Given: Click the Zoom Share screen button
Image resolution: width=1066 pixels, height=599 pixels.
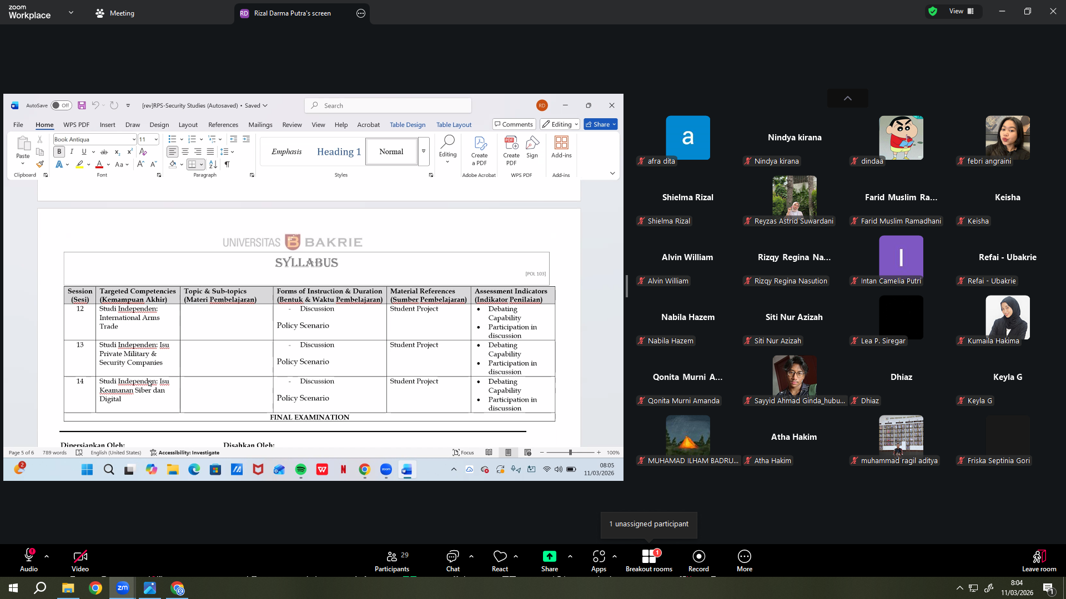Looking at the screenshot, I should pos(550,560).
